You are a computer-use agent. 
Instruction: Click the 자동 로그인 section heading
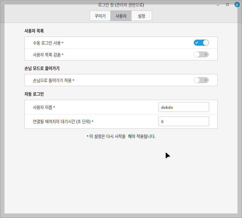[x=34, y=94]
